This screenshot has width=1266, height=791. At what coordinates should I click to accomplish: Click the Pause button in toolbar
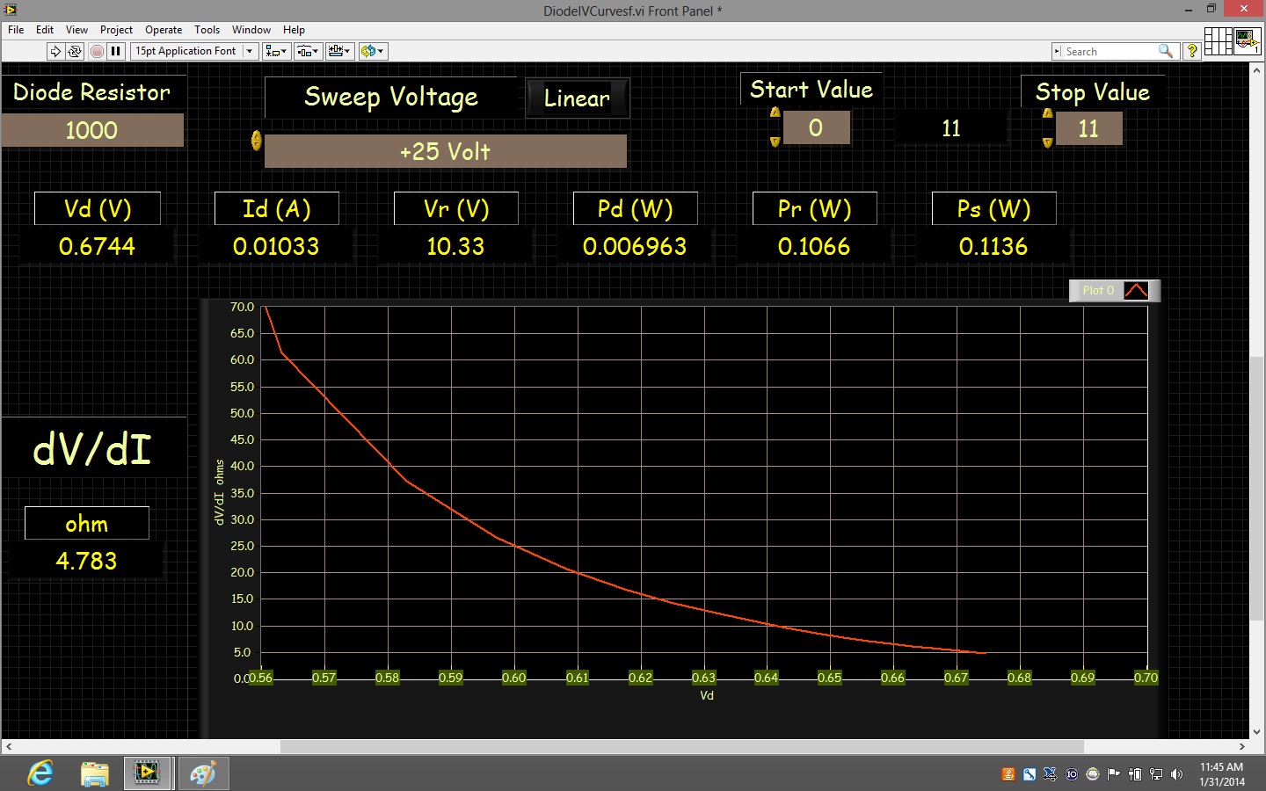click(115, 51)
